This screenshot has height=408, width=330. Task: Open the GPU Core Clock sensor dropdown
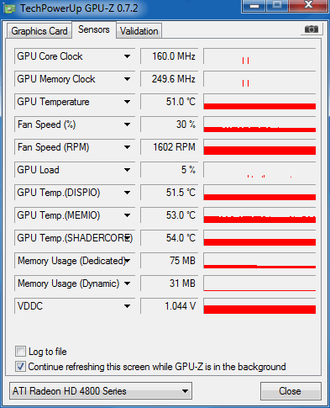pyautogui.click(x=127, y=56)
